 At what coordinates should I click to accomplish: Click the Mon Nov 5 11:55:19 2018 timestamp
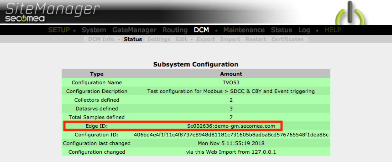pos(231,143)
